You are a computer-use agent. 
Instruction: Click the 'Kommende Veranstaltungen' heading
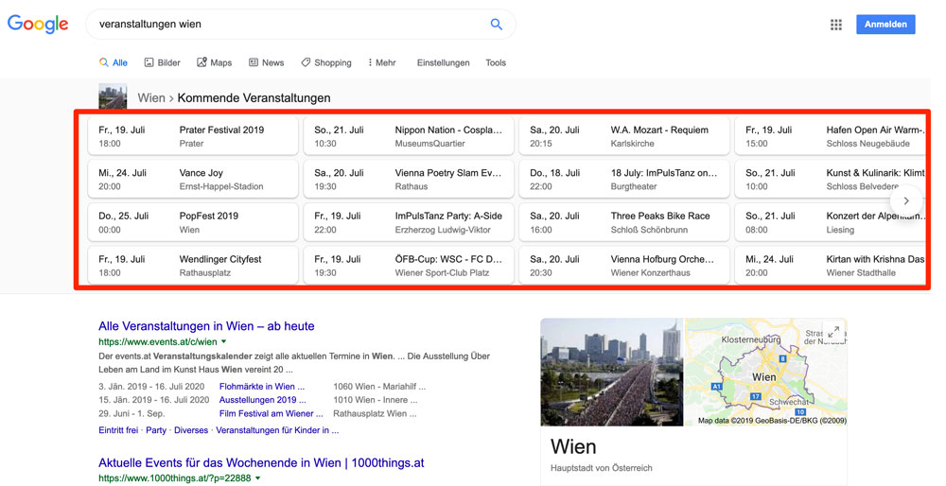pyautogui.click(x=254, y=97)
